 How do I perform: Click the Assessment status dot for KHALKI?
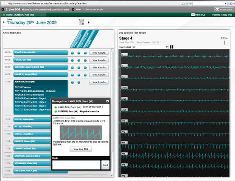click(72, 53)
